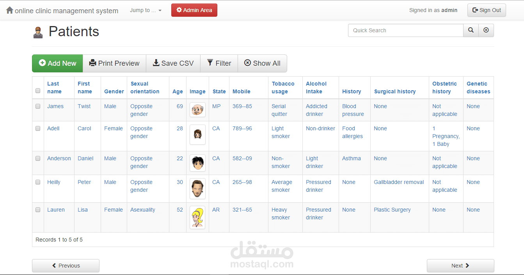Sort by State column header
The width and height of the screenshot is (524, 275).
tap(219, 91)
